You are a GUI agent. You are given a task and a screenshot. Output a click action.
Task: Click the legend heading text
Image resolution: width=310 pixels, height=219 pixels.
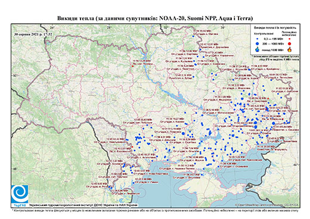(x=275, y=27)
